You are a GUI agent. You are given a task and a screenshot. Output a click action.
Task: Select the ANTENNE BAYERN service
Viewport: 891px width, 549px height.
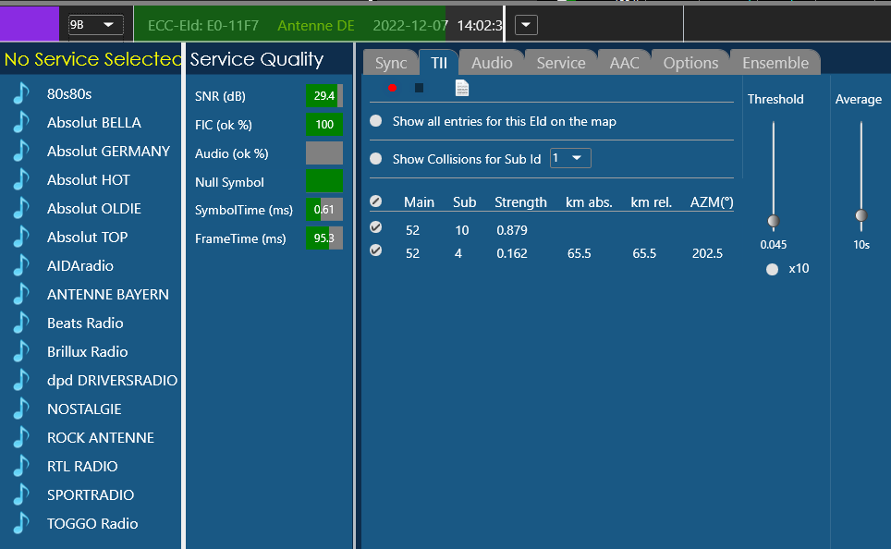[108, 295]
